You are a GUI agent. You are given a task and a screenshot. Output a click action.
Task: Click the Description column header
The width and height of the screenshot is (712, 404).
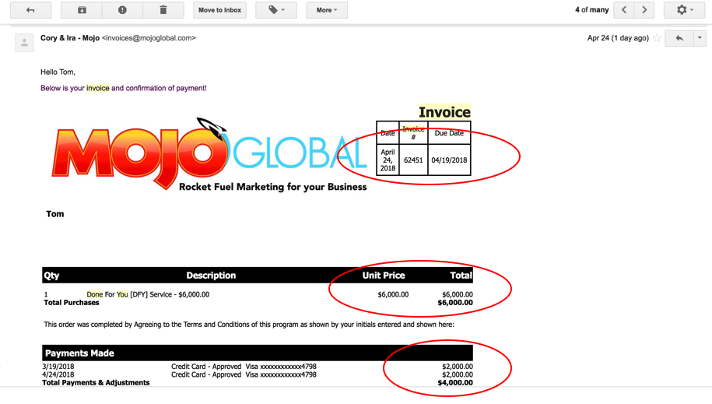pyautogui.click(x=211, y=276)
